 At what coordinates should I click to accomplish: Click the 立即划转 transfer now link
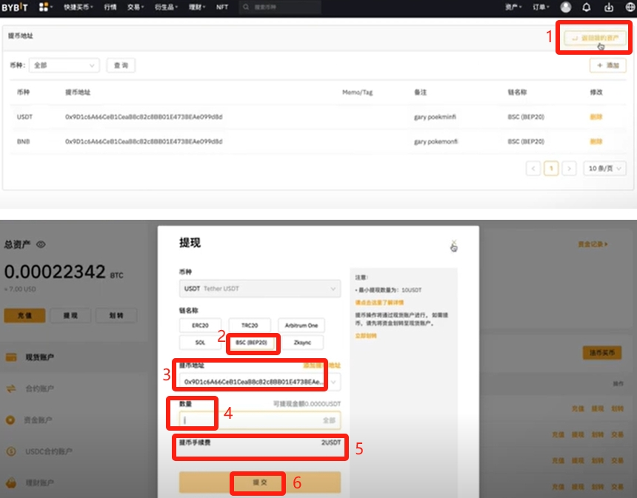366,336
